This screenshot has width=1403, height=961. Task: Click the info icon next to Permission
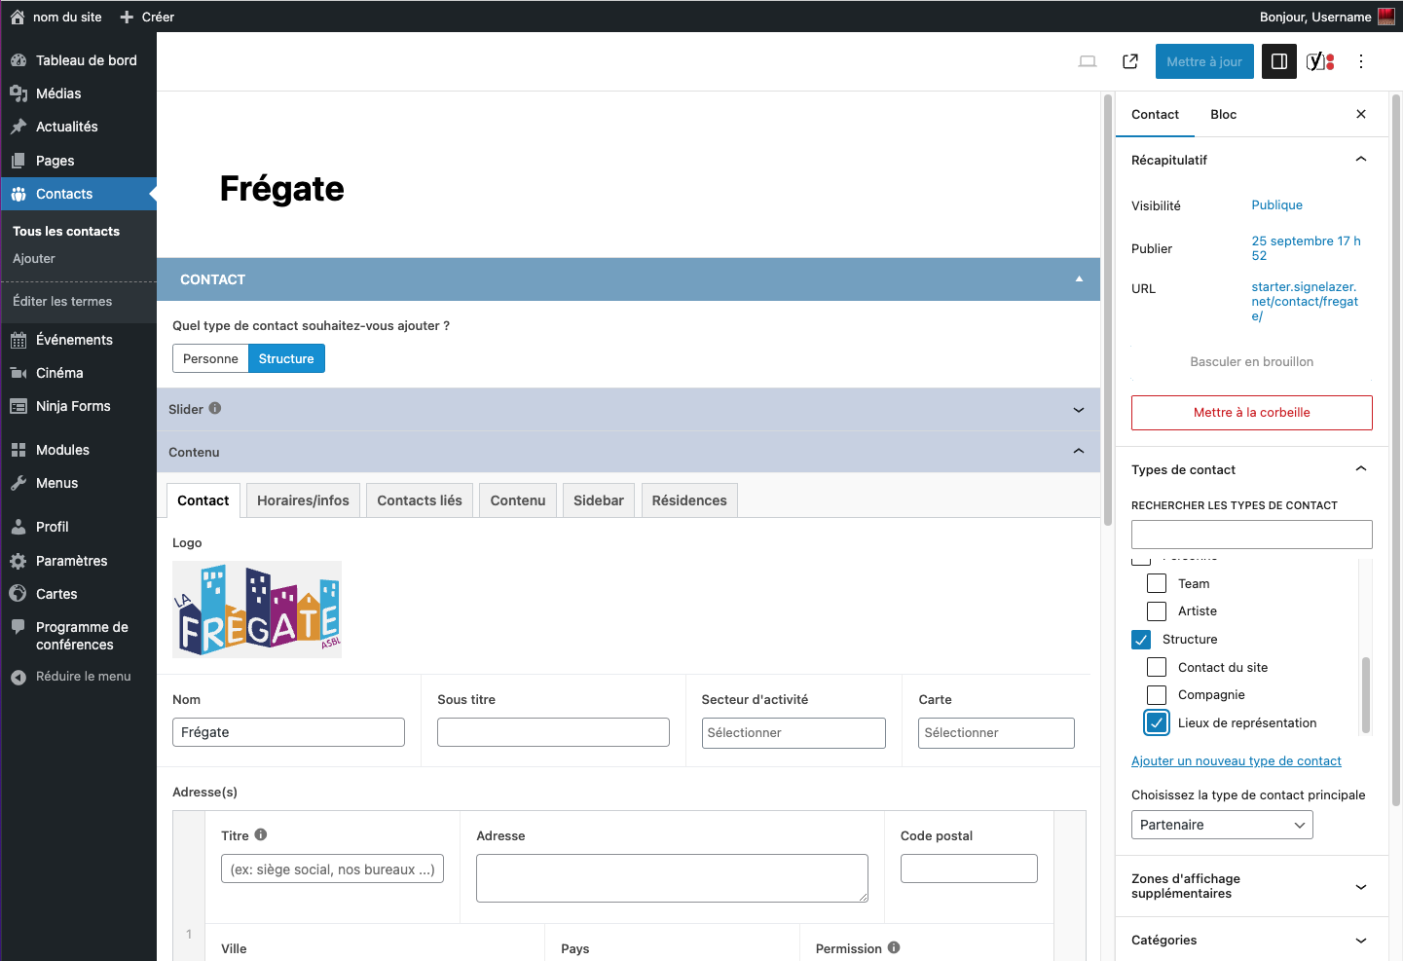click(894, 947)
